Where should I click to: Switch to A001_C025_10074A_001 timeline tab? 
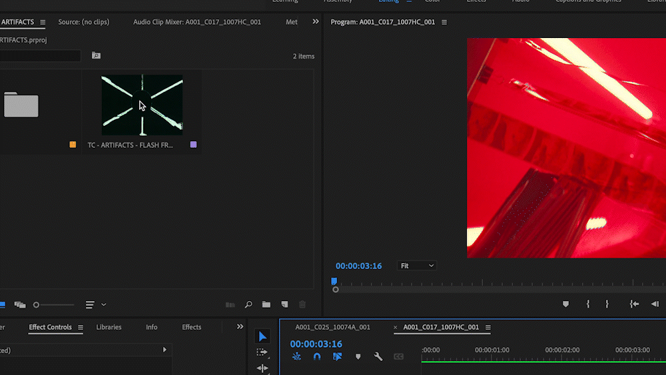click(332, 327)
